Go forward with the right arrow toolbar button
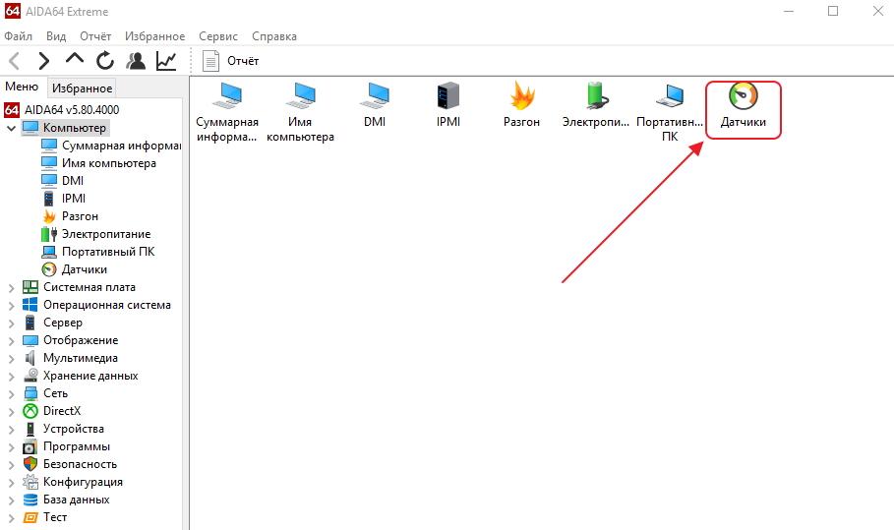 [x=44, y=60]
